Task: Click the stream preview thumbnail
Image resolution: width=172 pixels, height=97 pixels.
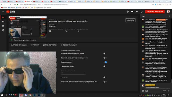Action: [28, 27]
